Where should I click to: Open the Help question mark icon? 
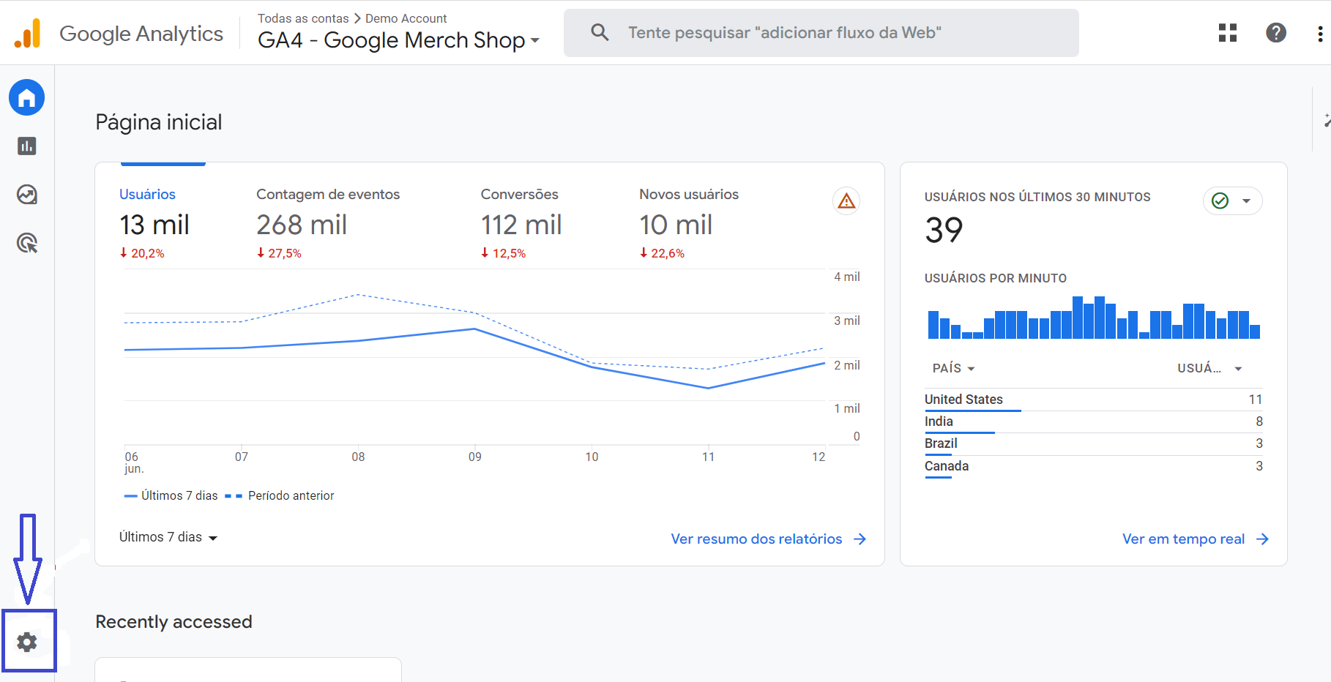coord(1276,33)
